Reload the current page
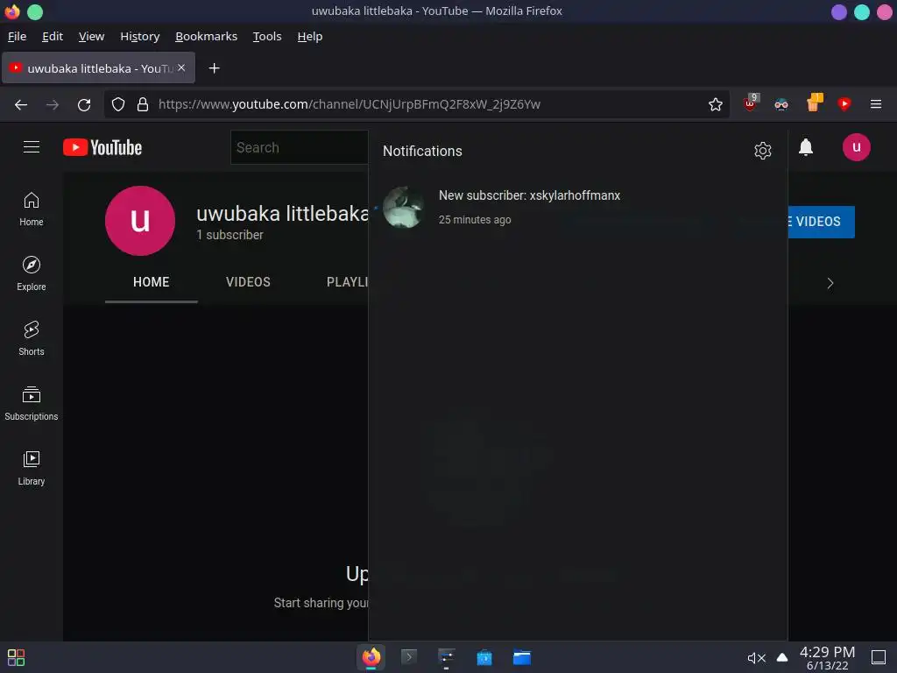897x673 pixels. 84,105
